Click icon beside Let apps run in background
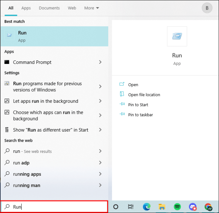219x213 pixels. pyautogui.click(x=7, y=101)
